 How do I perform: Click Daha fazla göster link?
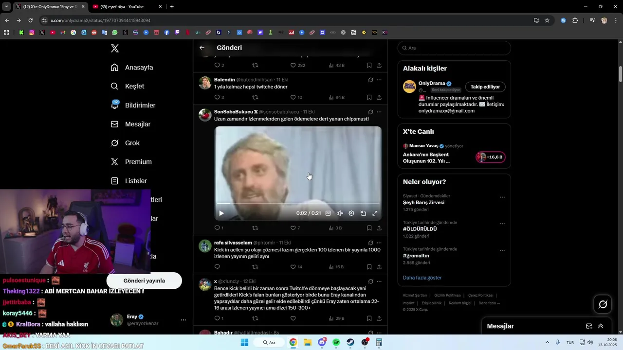422,278
